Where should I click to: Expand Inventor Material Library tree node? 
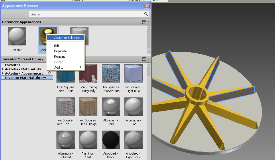tap(3, 78)
